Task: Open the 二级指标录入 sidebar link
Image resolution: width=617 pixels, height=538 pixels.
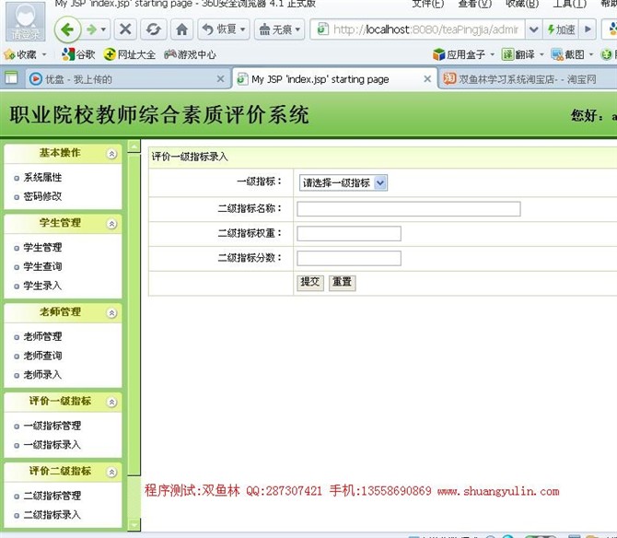Action: tap(52, 514)
